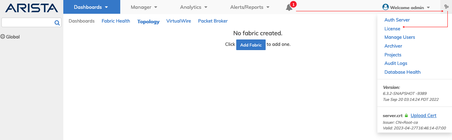Select Manage Users
The image size is (452, 140).
[400, 37]
